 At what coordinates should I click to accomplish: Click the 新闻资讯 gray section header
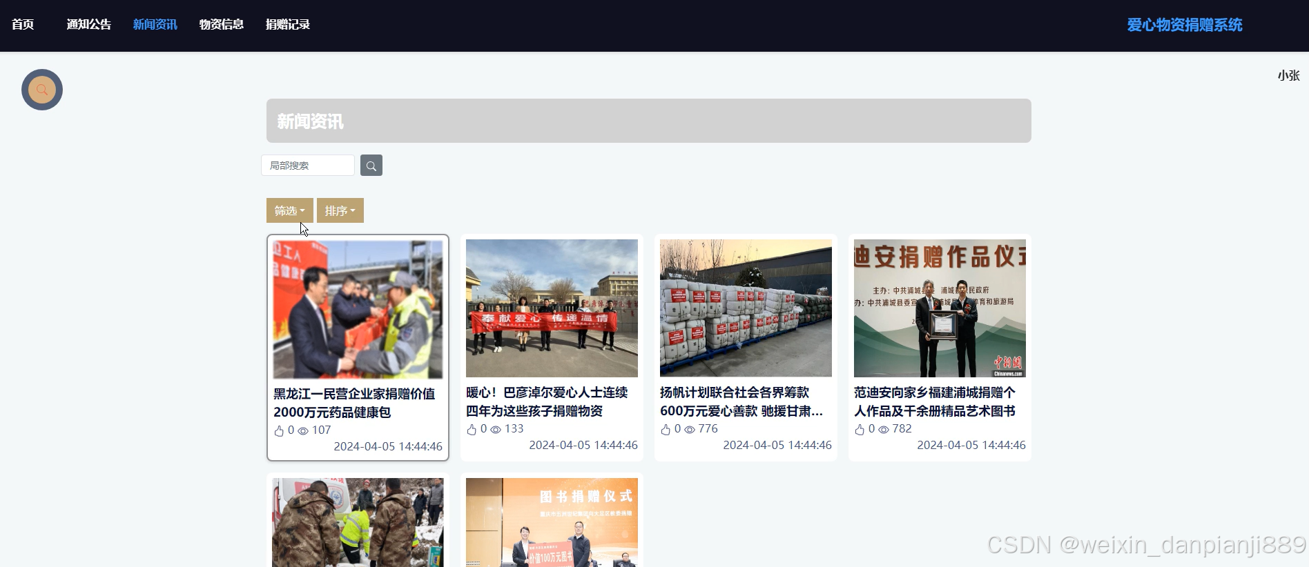[649, 121]
